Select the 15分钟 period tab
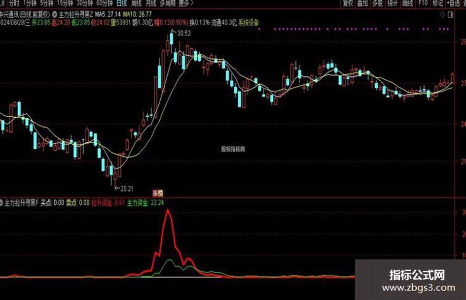The image size is (466, 300). (65, 3)
